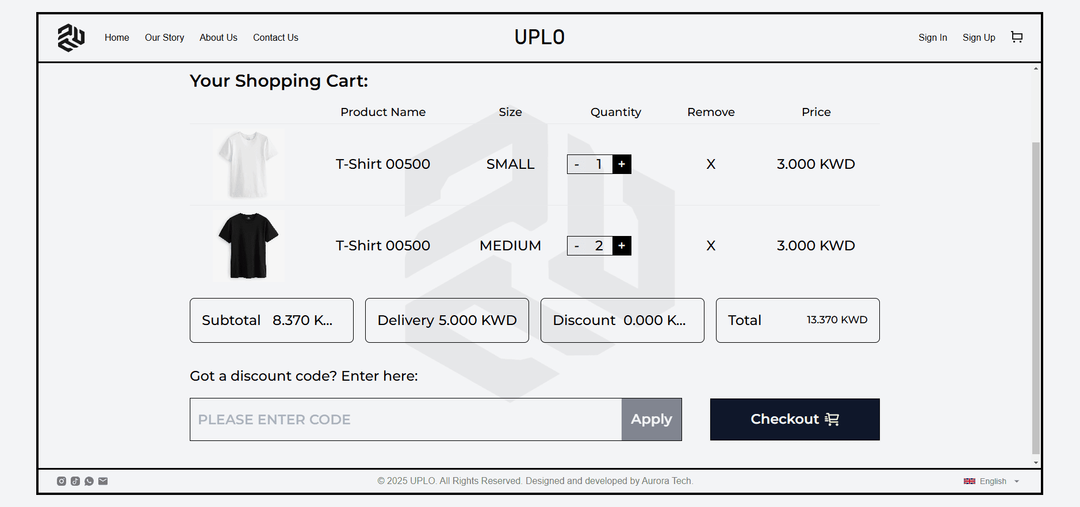Open the shopping cart icon in header
1080x507 pixels.
[1017, 37]
